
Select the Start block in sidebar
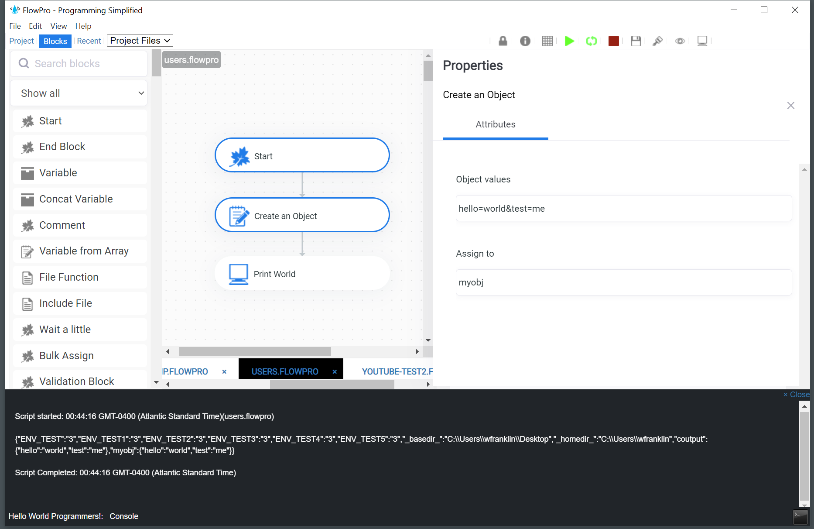(80, 121)
